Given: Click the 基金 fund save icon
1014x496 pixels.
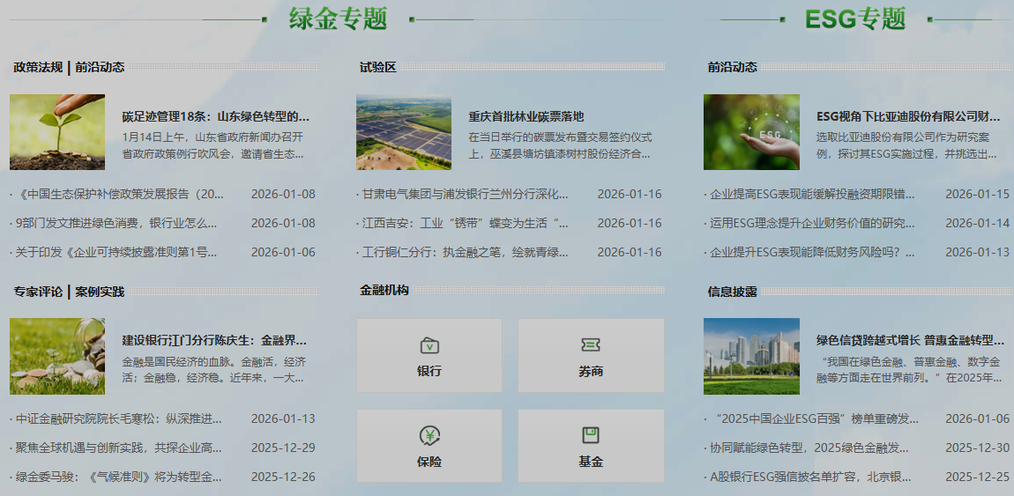Looking at the screenshot, I should coord(591,435).
